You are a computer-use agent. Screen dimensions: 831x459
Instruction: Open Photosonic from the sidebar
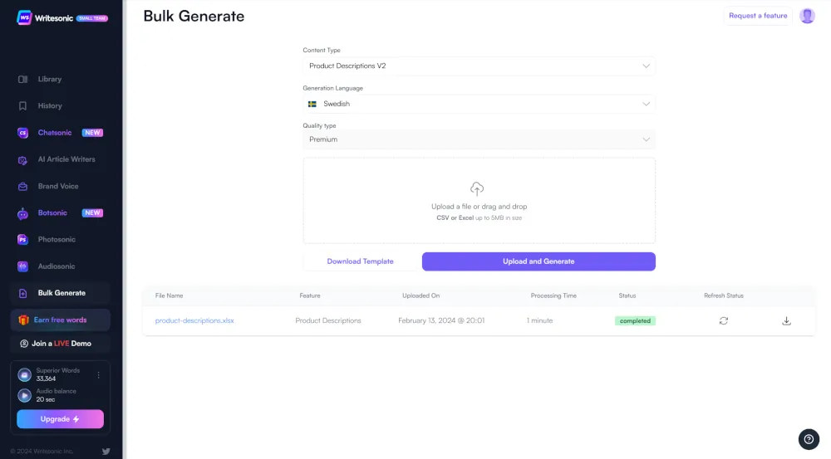point(57,240)
